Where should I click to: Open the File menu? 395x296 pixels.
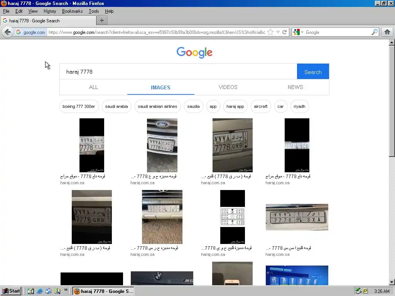6,11
